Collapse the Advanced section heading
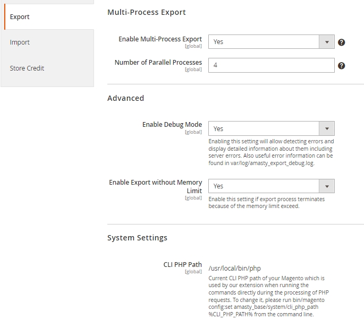The width and height of the screenshot is (364, 320). (x=125, y=98)
